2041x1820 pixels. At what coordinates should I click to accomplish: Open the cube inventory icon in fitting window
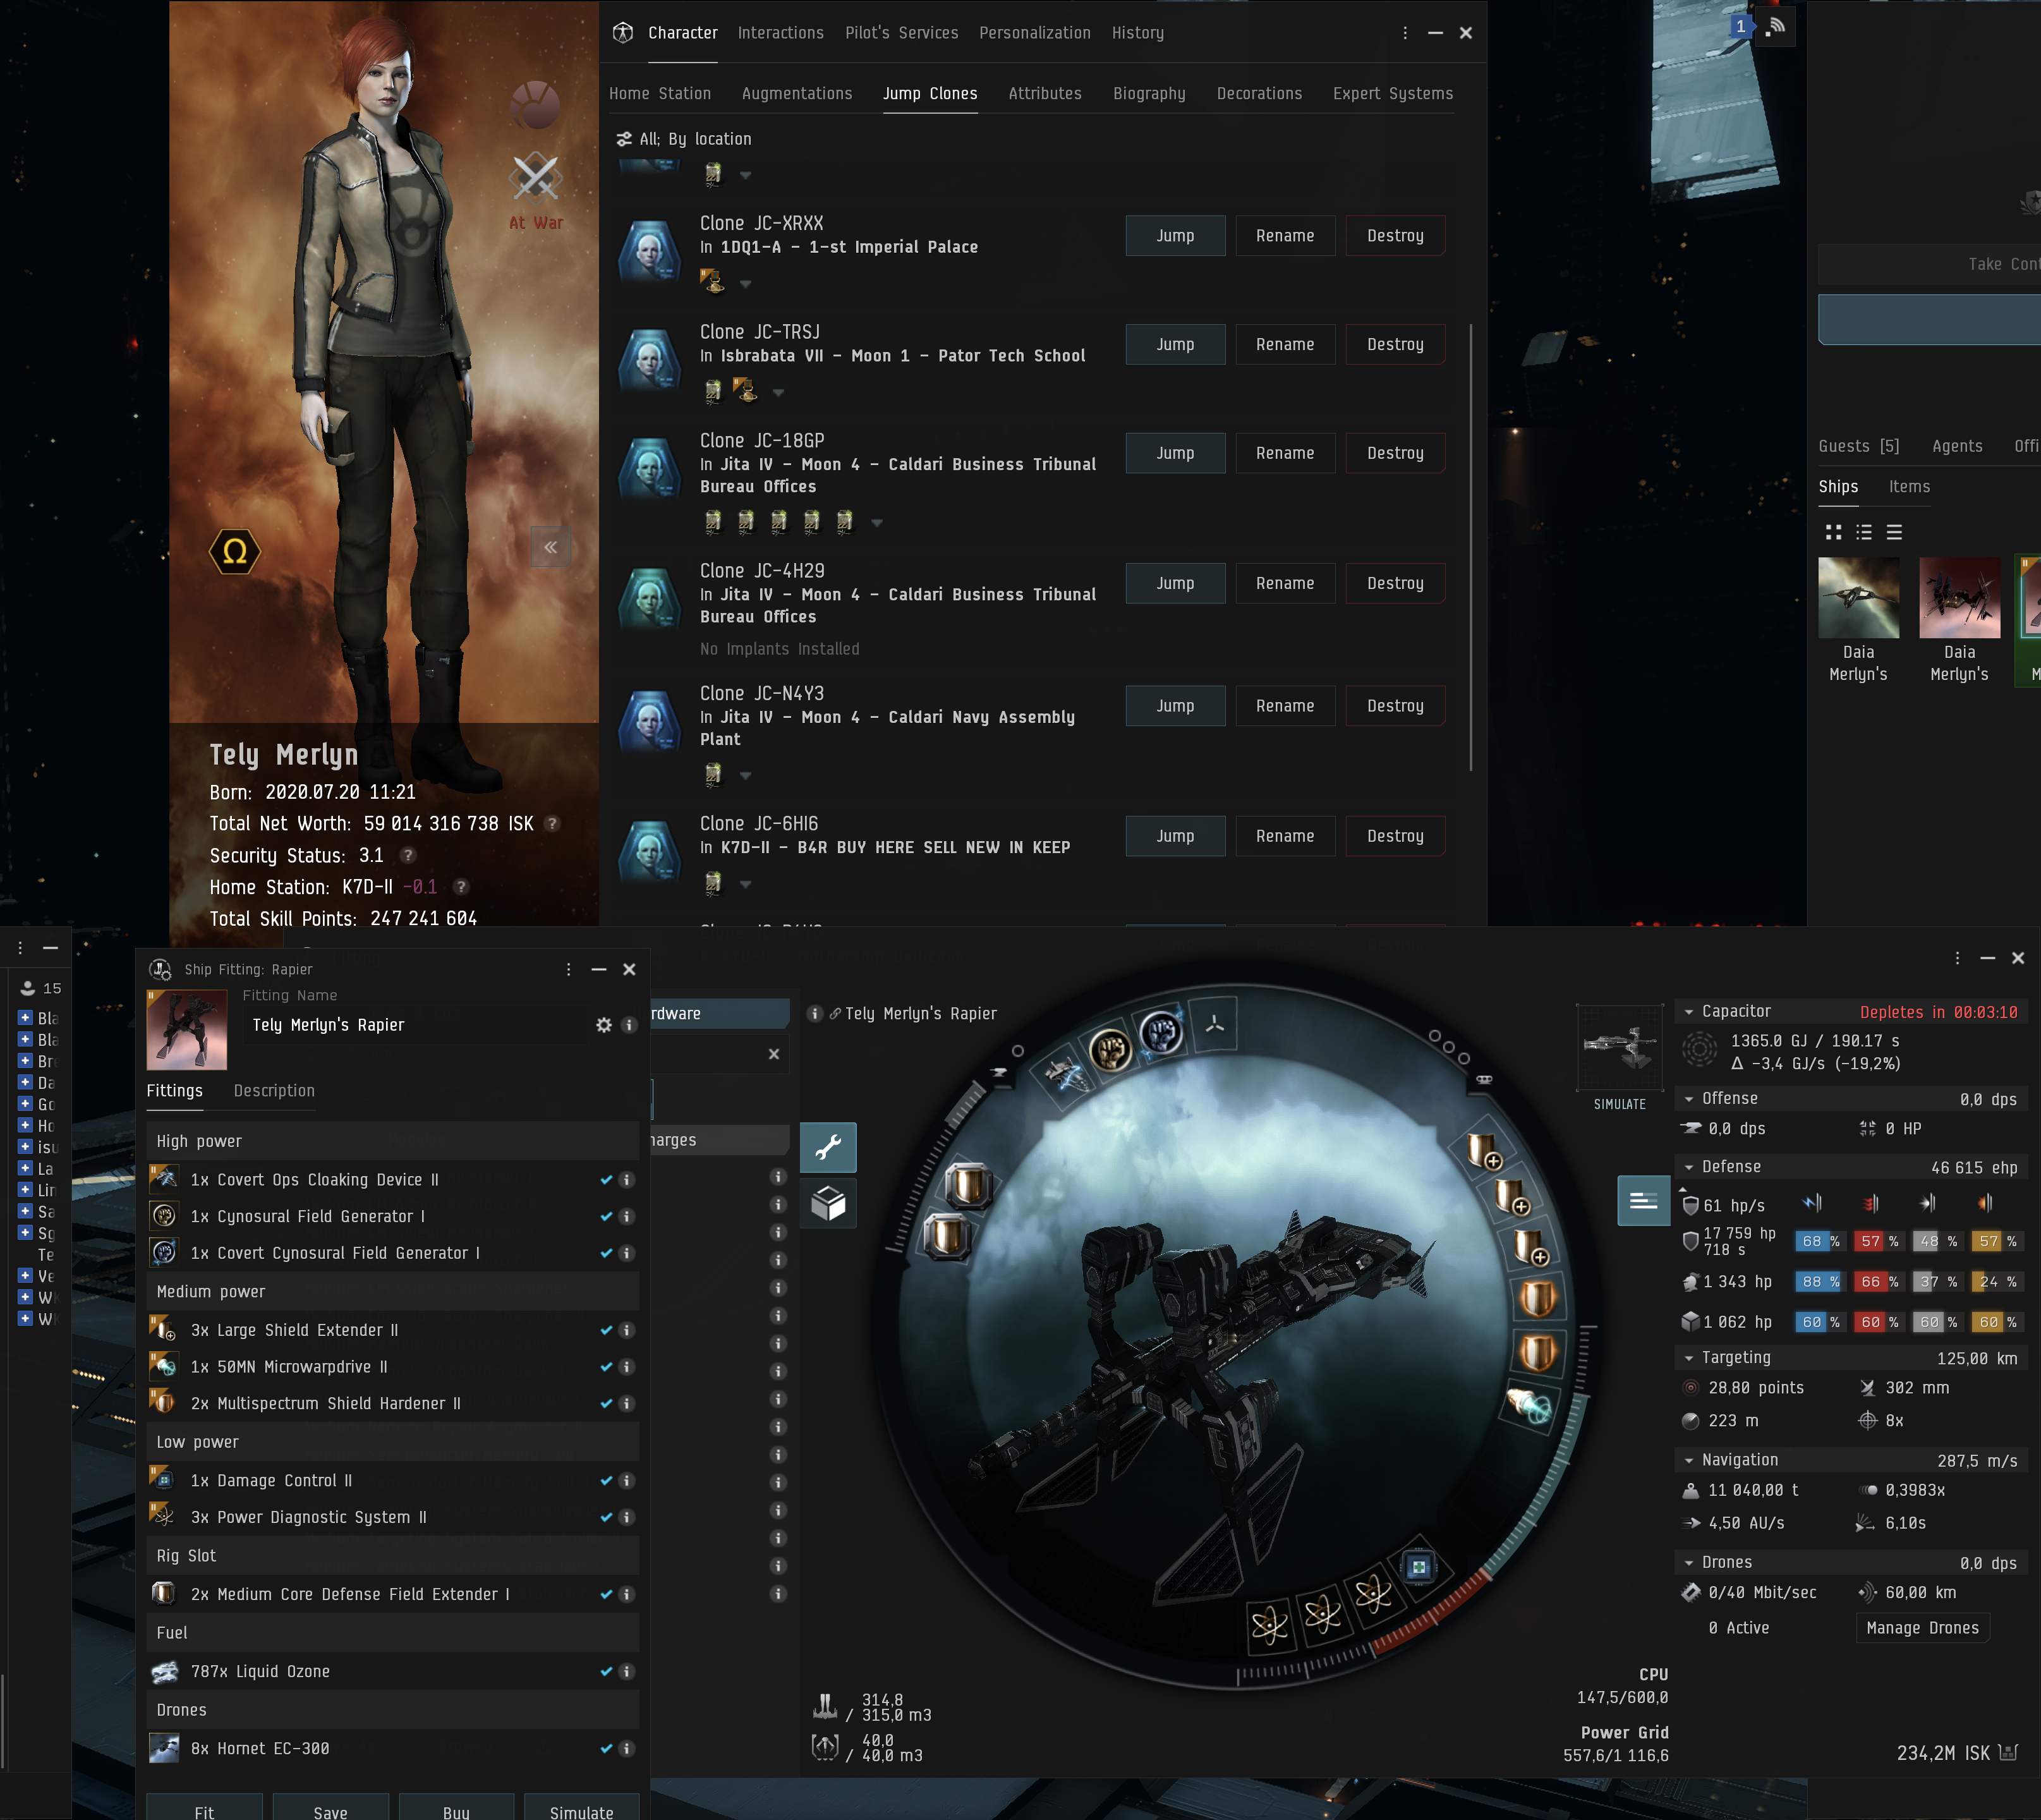(828, 1202)
